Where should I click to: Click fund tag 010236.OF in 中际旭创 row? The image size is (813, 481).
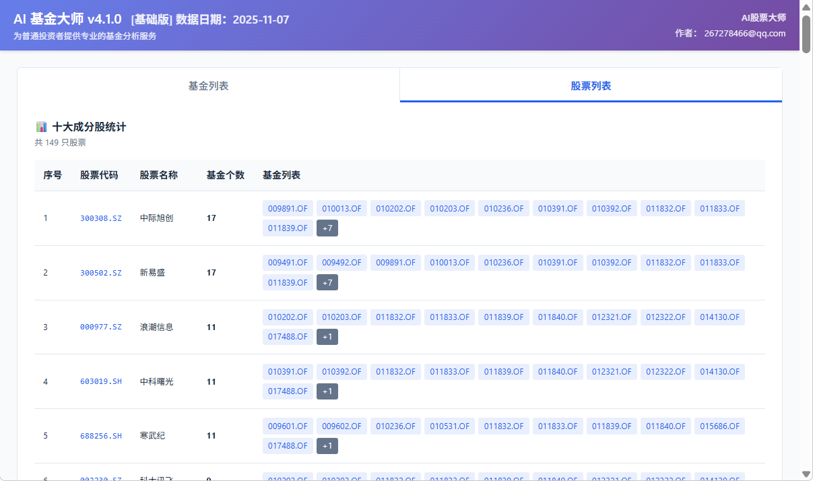pos(503,208)
